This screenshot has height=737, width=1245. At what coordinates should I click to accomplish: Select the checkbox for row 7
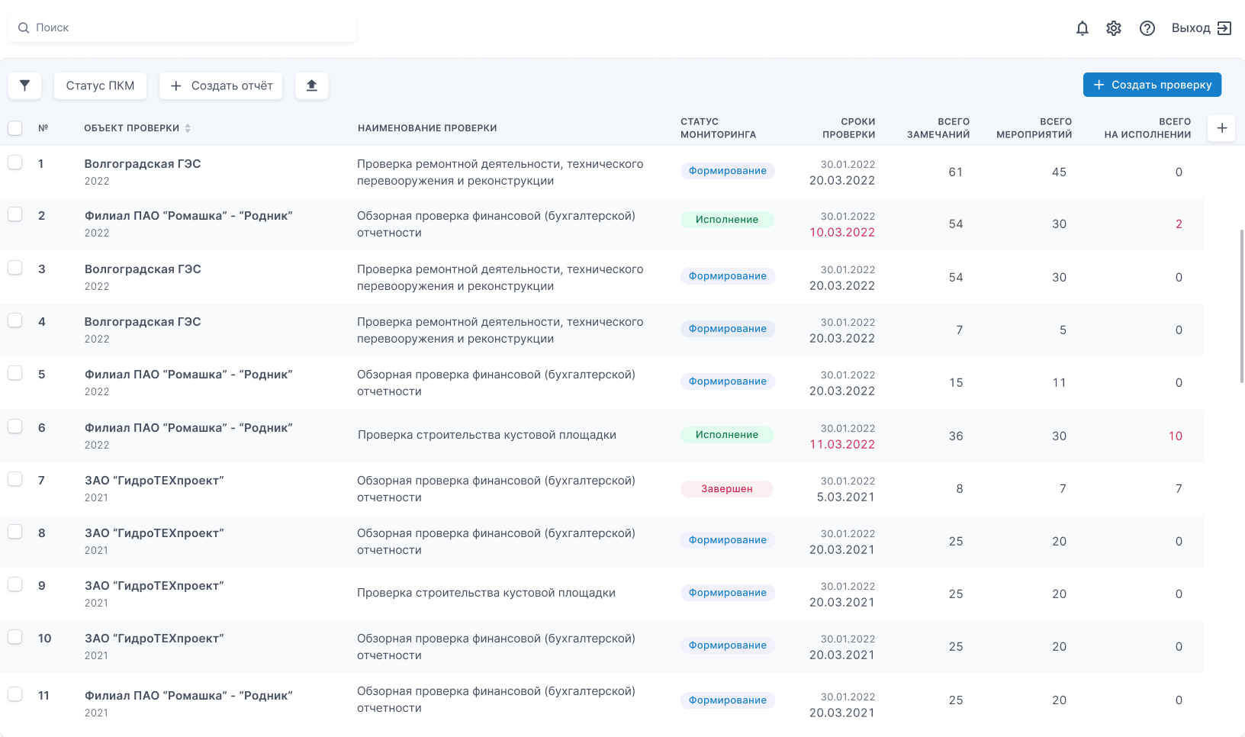(14, 478)
